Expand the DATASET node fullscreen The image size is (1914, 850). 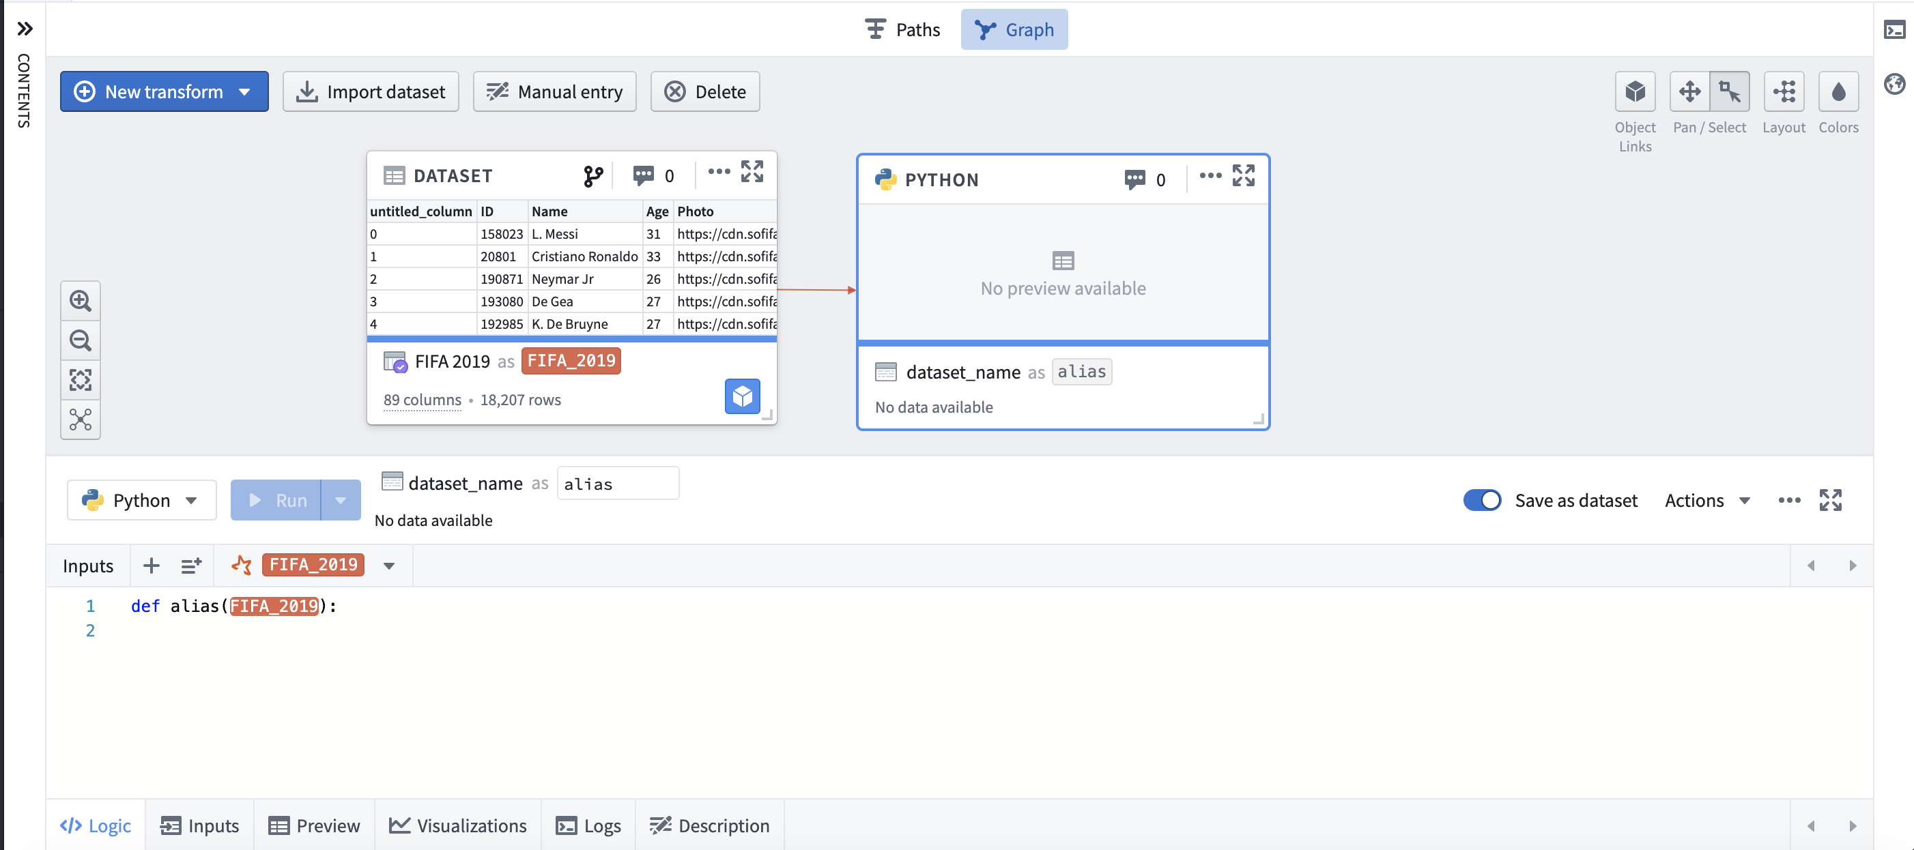point(752,171)
